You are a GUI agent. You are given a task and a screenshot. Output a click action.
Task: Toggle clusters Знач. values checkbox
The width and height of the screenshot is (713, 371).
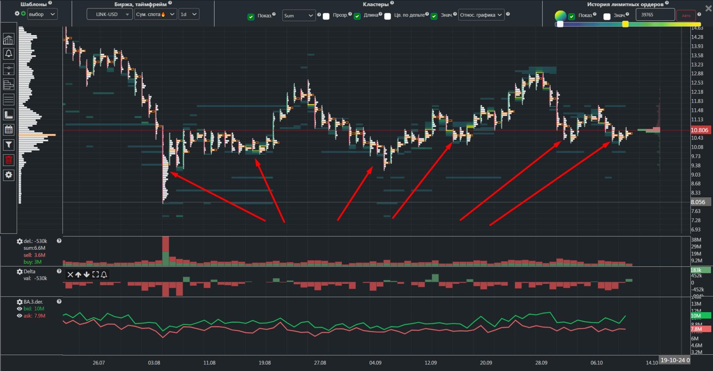(434, 16)
